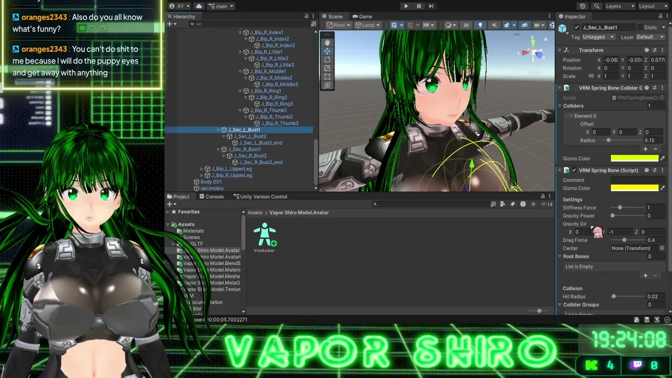Toggle scene audio
The width and height of the screenshot is (672, 378).
point(493,25)
